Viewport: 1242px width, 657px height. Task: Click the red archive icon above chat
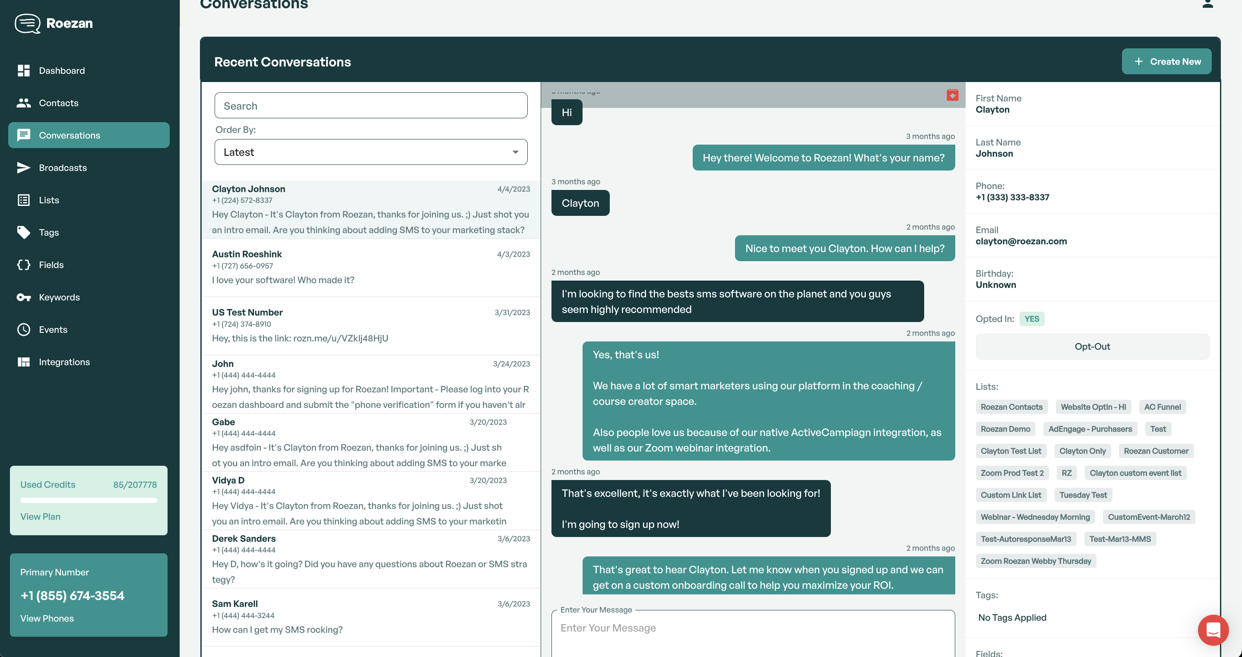click(952, 95)
